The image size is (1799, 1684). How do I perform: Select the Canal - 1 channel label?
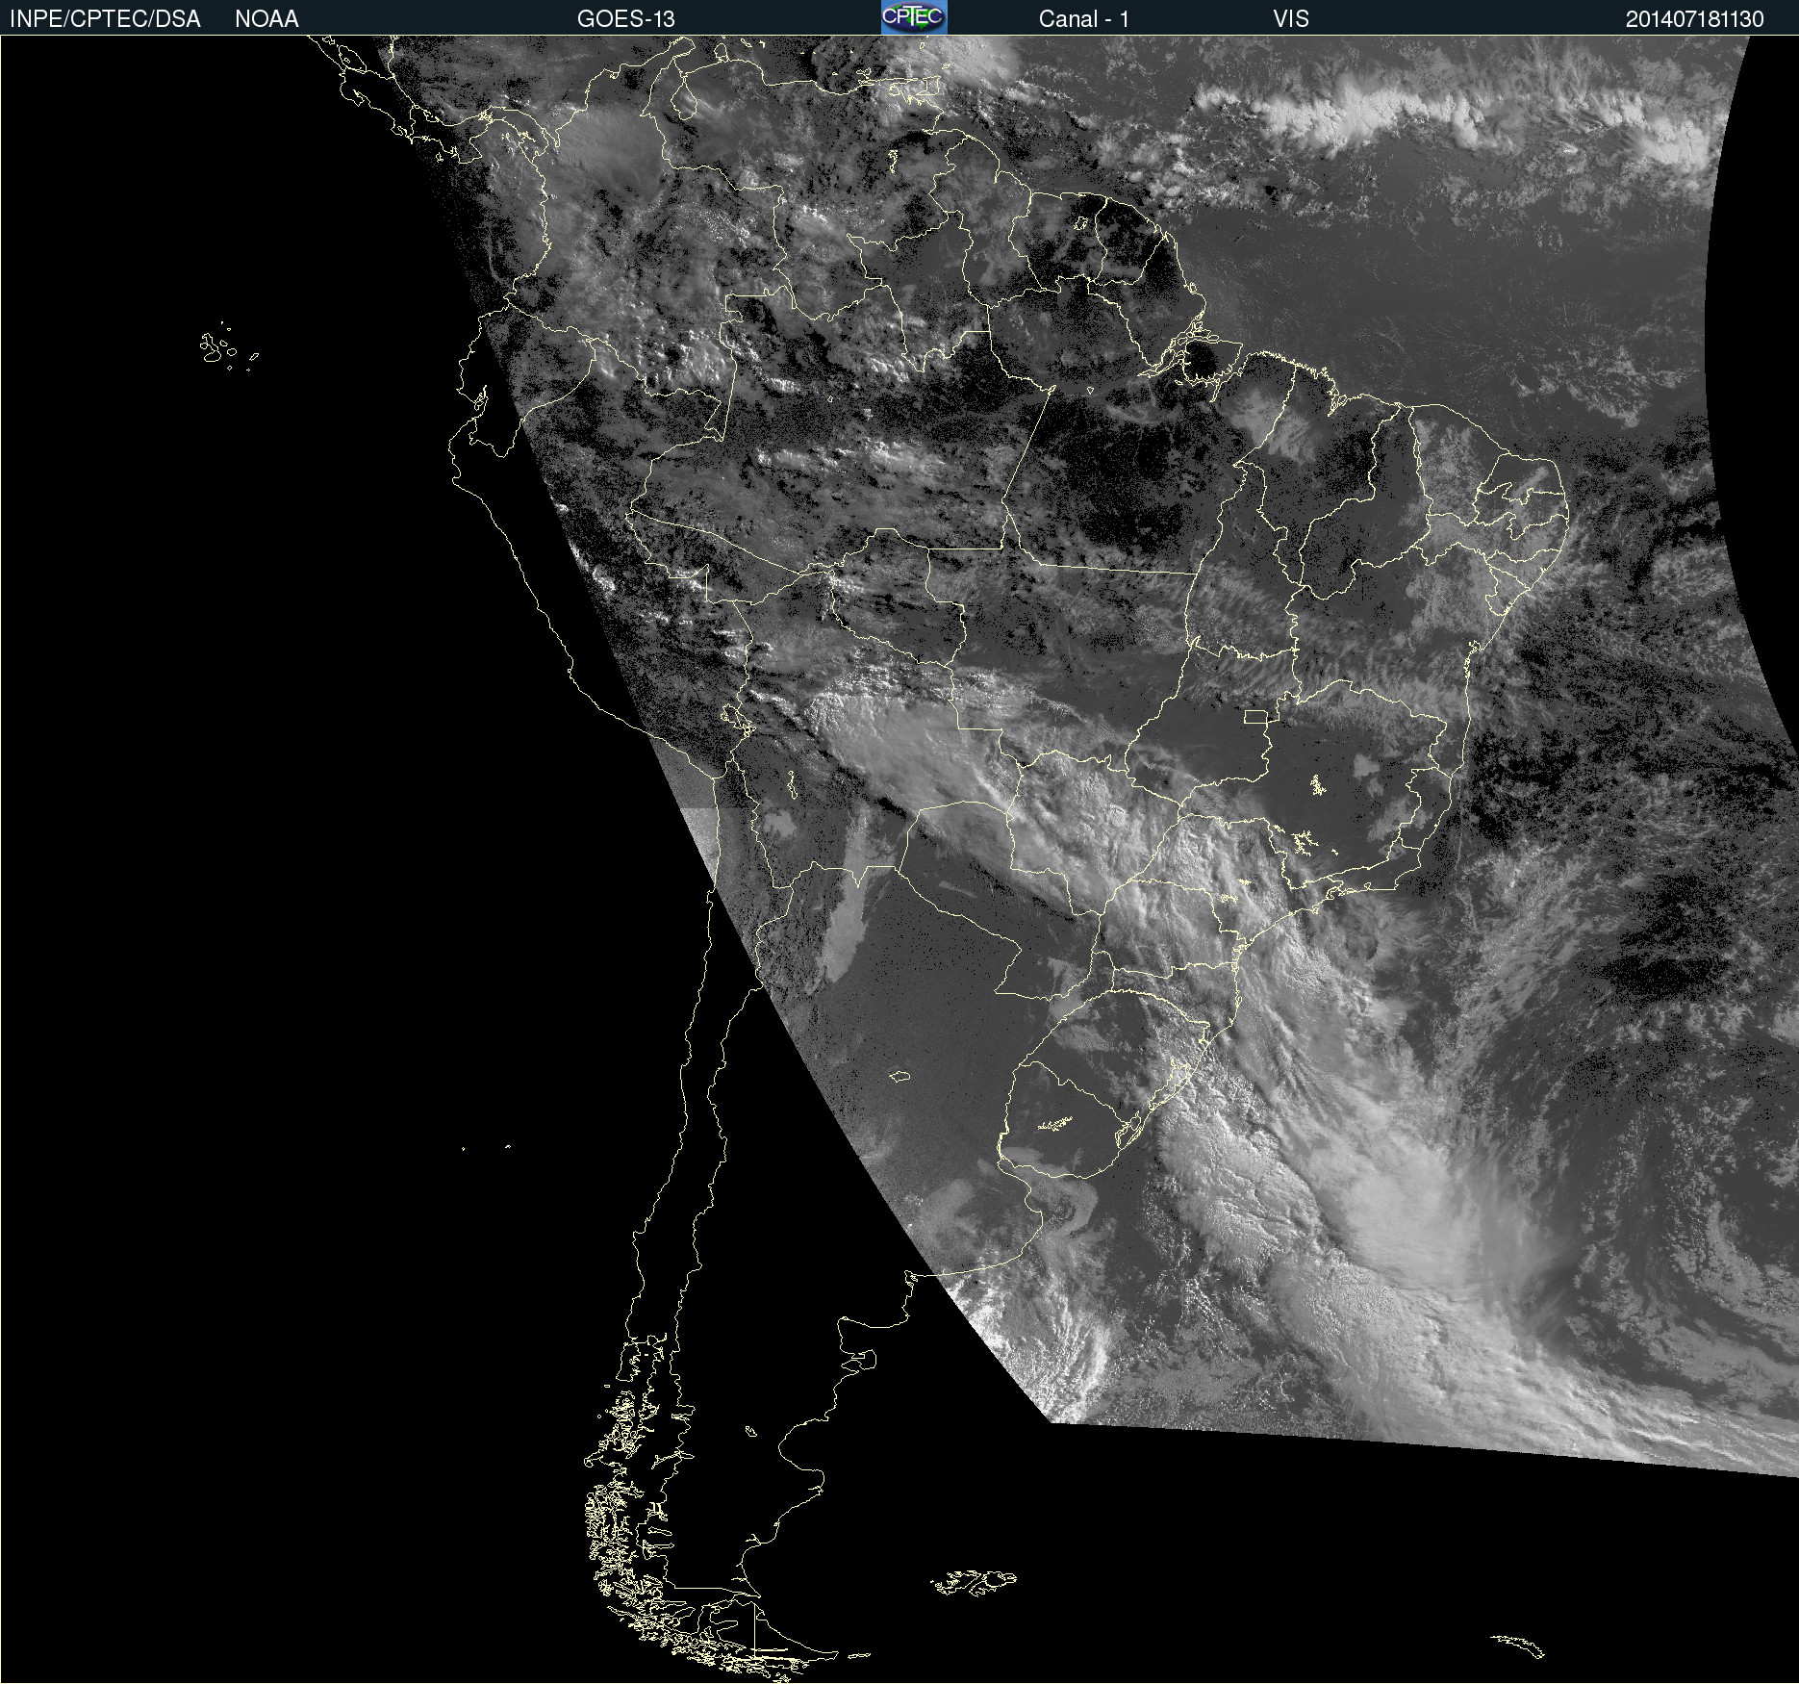tap(1083, 19)
